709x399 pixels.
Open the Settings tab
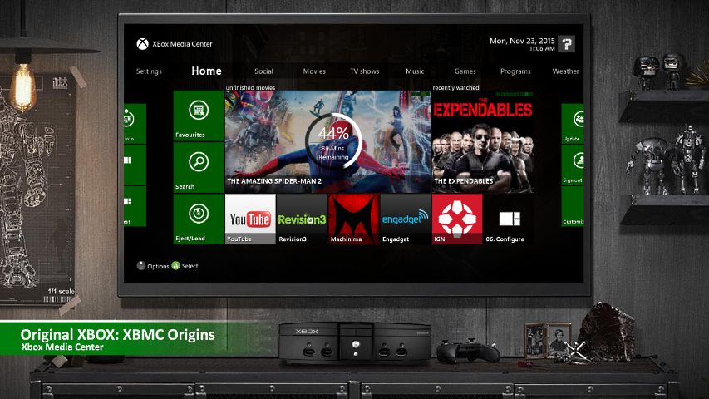(149, 71)
